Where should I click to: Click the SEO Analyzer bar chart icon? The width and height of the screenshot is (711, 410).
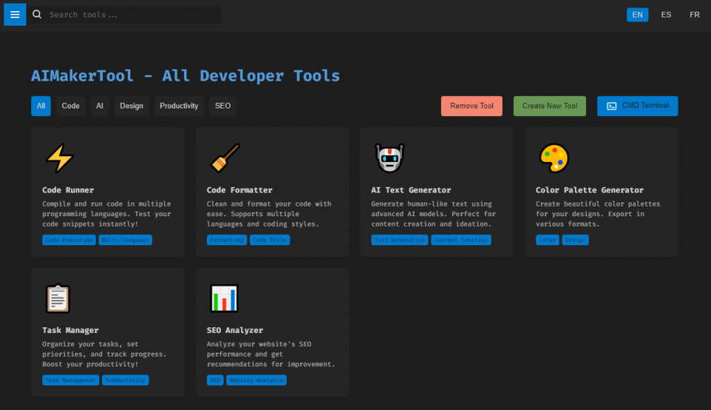[x=224, y=299]
